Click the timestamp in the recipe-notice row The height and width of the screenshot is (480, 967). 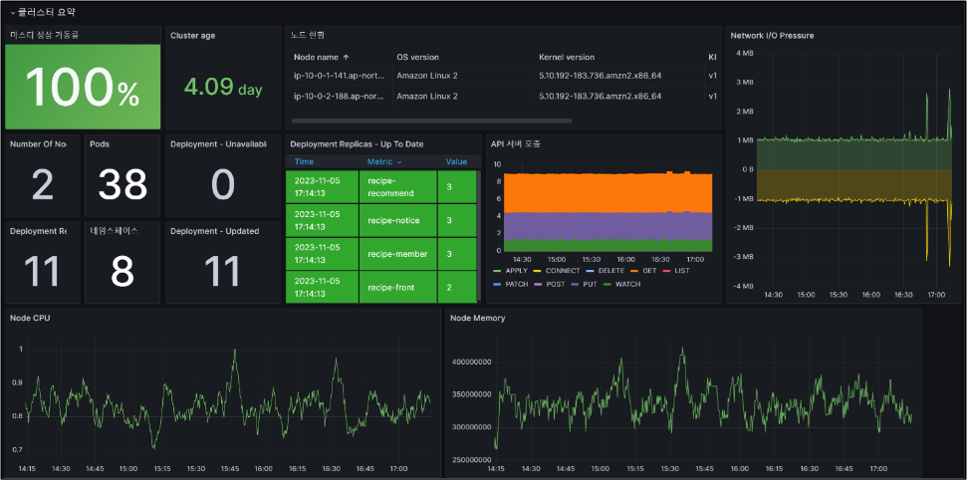pyautogui.click(x=322, y=220)
